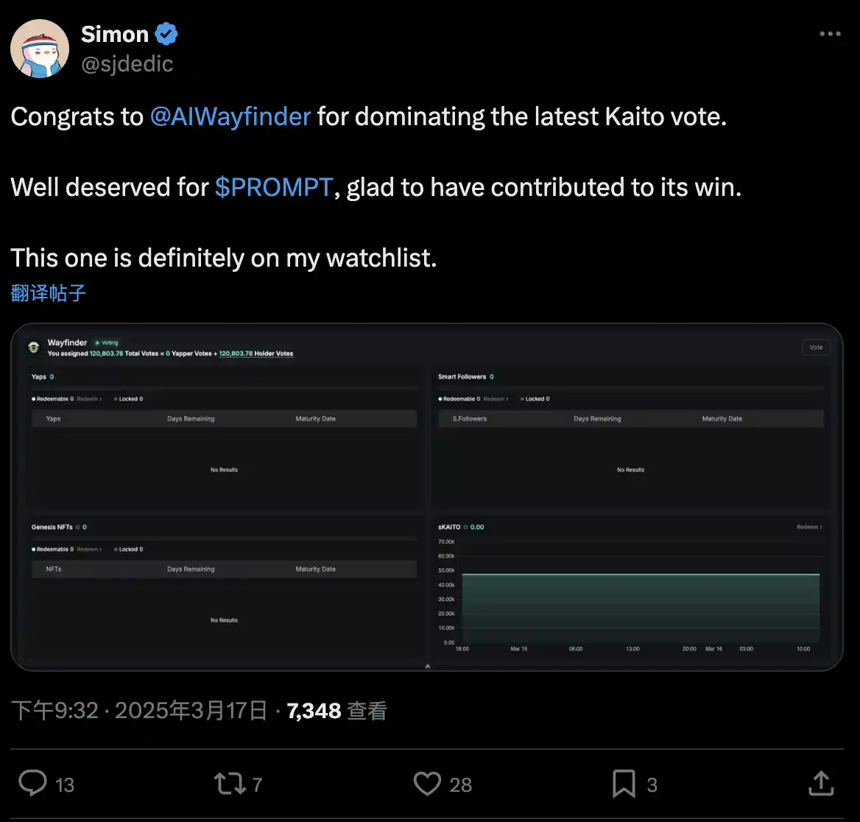Click the Vote button in dashboard image
This screenshot has width=860, height=822.
[x=816, y=348]
